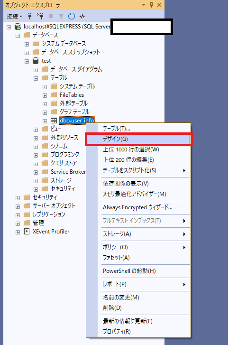Expand the グラフ テーブル folder

point(45,112)
